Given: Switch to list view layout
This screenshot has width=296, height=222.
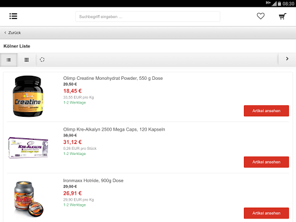Looking at the screenshot, I should (9, 60).
